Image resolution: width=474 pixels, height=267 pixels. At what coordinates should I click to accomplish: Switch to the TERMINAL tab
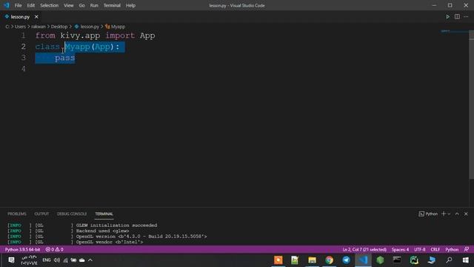pyautogui.click(x=104, y=214)
